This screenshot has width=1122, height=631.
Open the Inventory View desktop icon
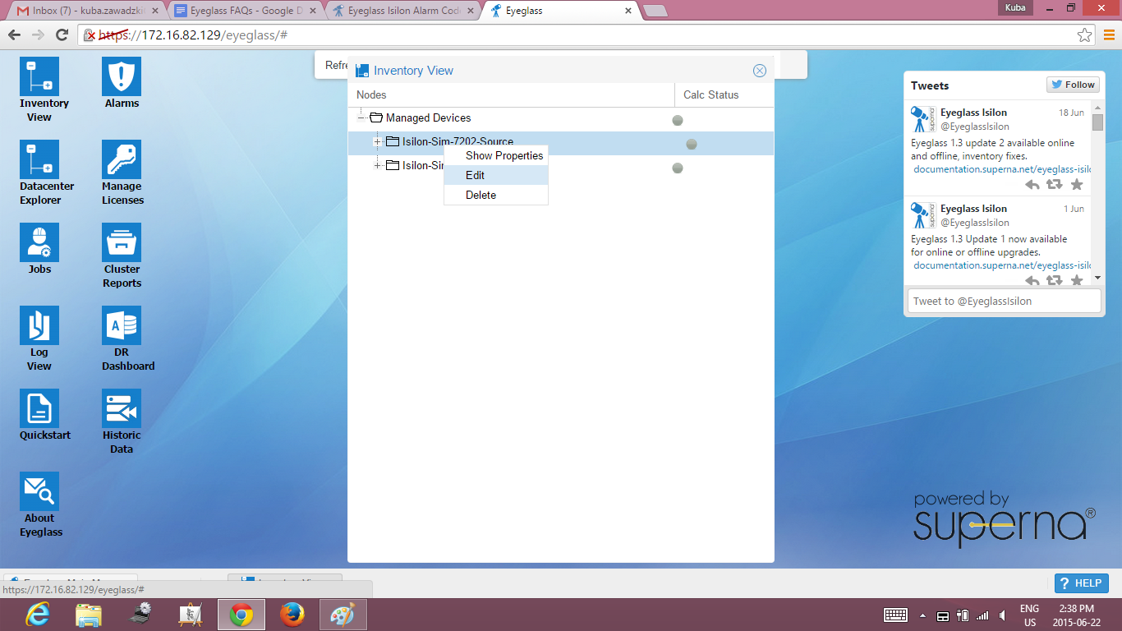pos(39,76)
